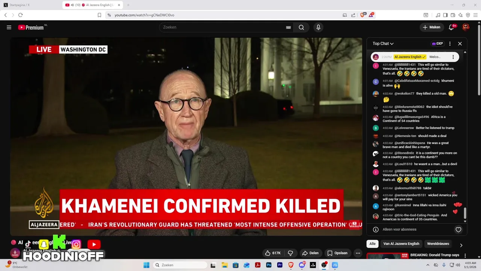Show more filter chips with arrow
The width and height of the screenshot is (481, 271).
[x=461, y=245]
